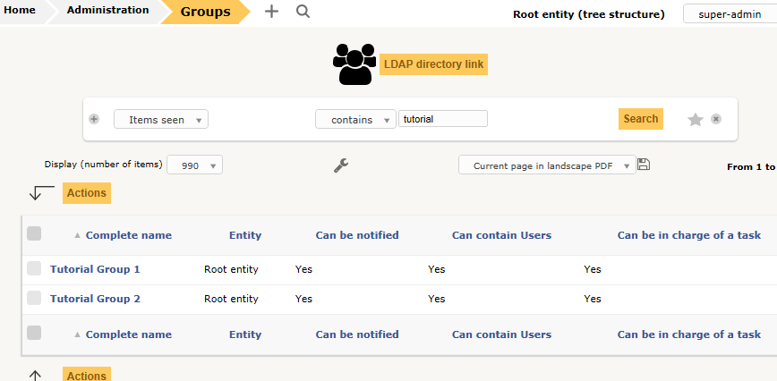Open the 'contains' operator dropdown
This screenshot has width=777, height=381.
pyautogui.click(x=355, y=120)
